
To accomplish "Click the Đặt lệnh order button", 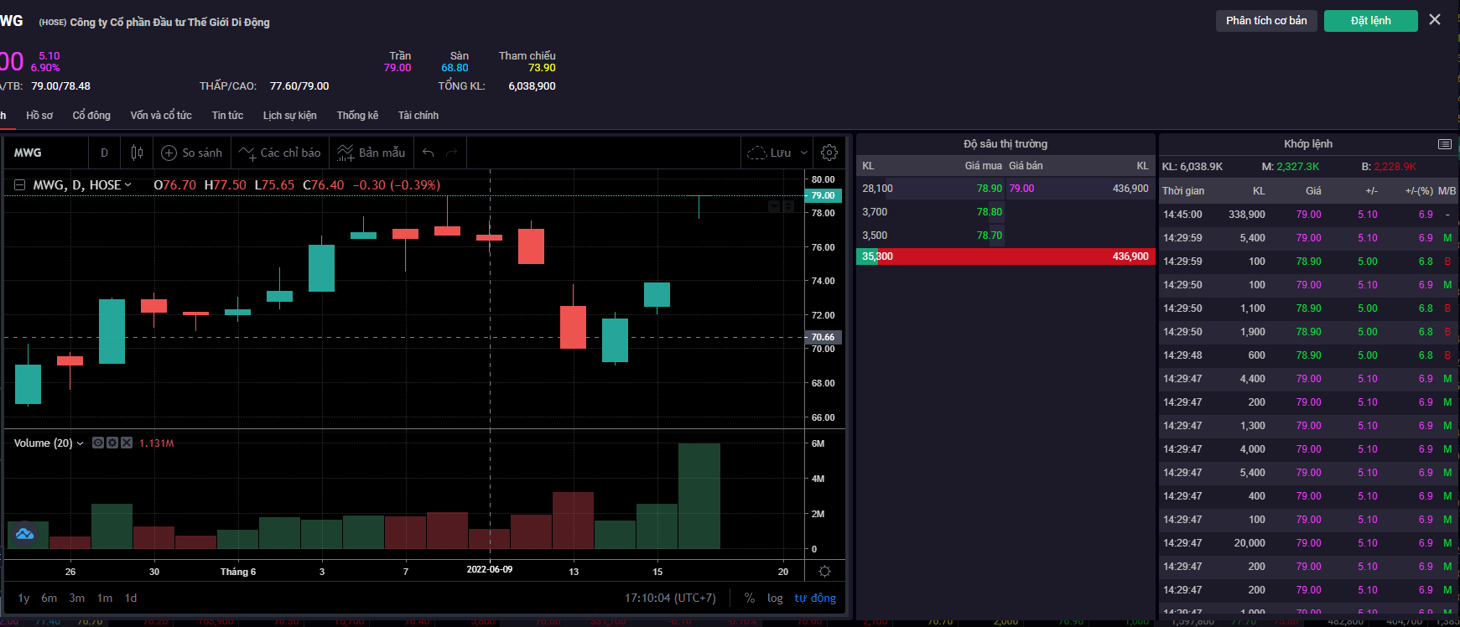I will click(x=1370, y=21).
